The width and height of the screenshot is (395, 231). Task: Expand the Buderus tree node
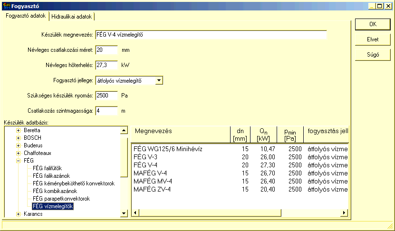pos(18,145)
